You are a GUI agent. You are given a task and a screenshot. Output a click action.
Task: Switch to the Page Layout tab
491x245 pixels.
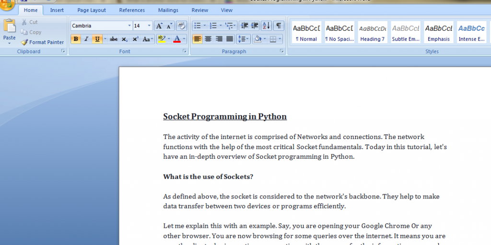pos(92,10)
